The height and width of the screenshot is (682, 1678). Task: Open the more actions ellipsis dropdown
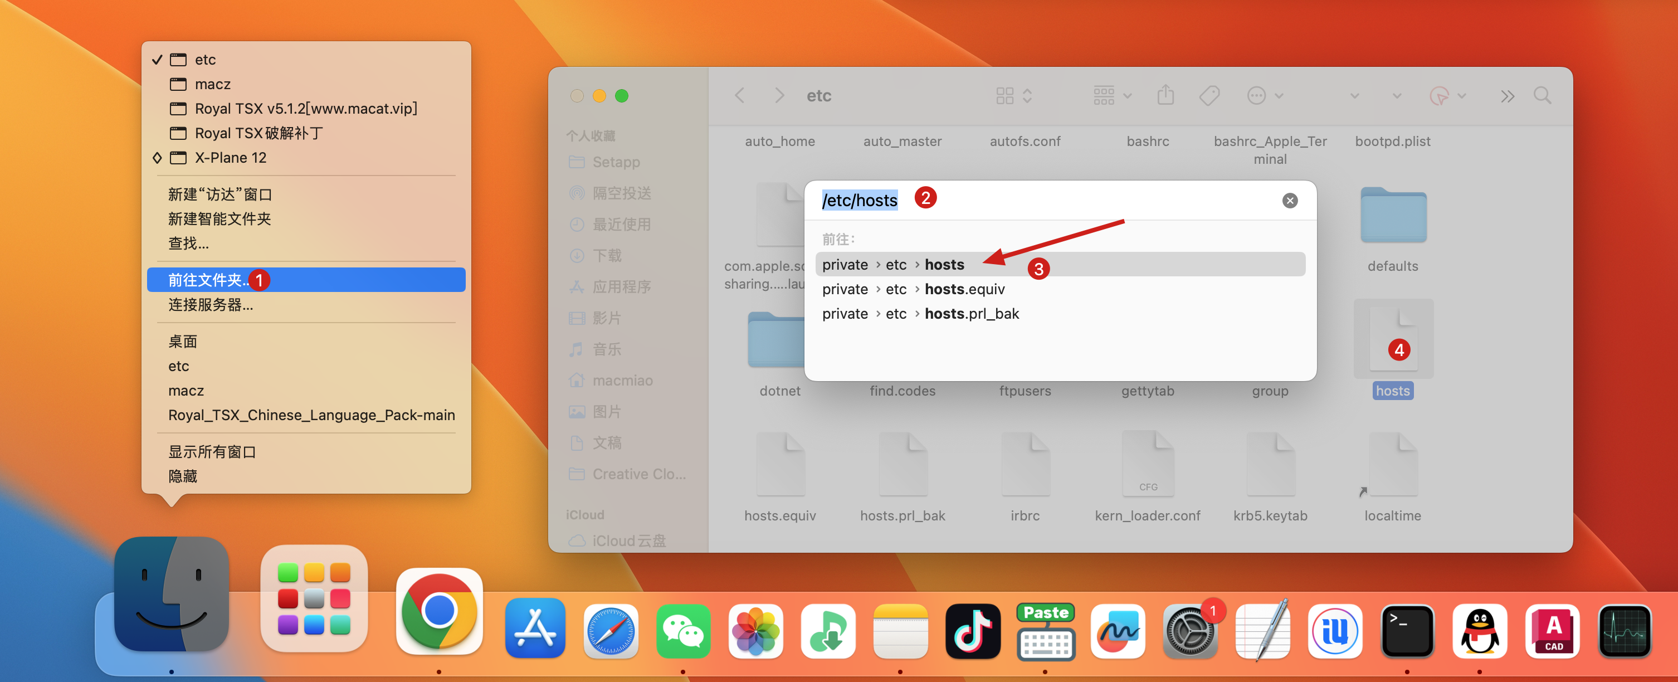click(x=1265, y=96)
